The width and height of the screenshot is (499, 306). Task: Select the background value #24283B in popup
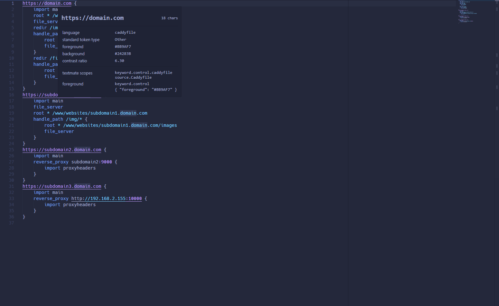[123, 54]
